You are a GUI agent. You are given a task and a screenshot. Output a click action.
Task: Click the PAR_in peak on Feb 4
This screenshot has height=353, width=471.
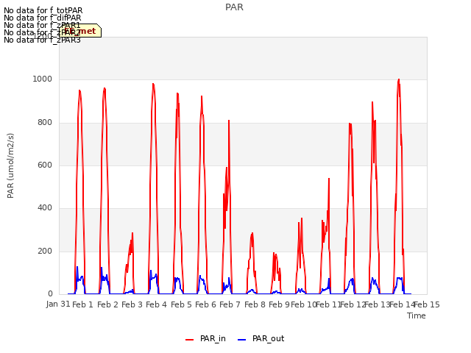153,84
